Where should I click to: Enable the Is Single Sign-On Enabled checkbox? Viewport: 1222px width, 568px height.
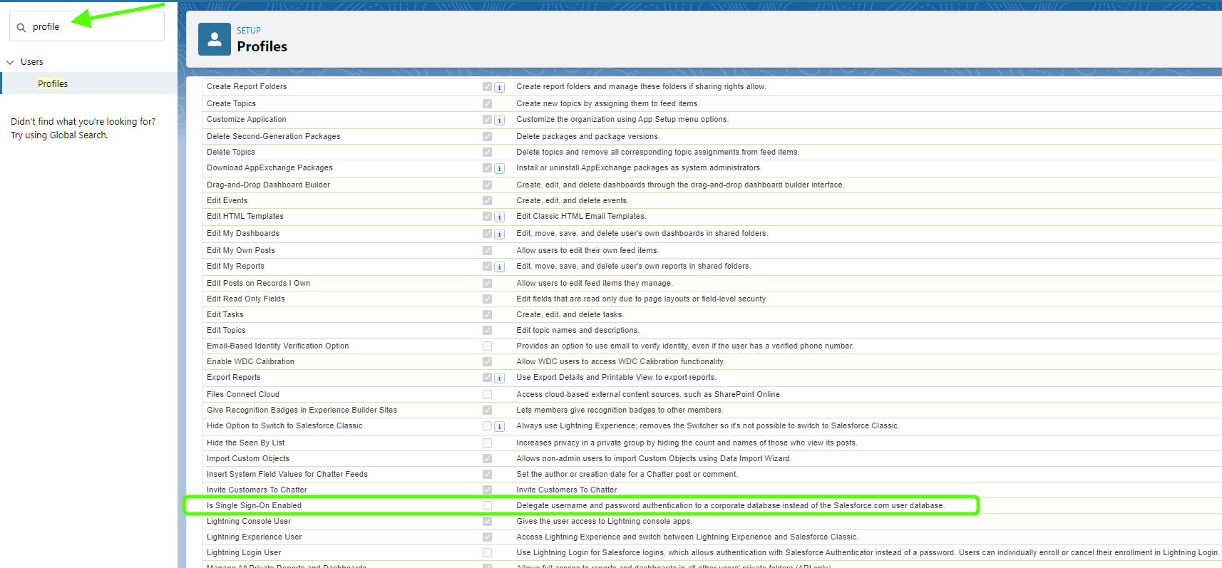pyautogui.click(x=487, y=505)
